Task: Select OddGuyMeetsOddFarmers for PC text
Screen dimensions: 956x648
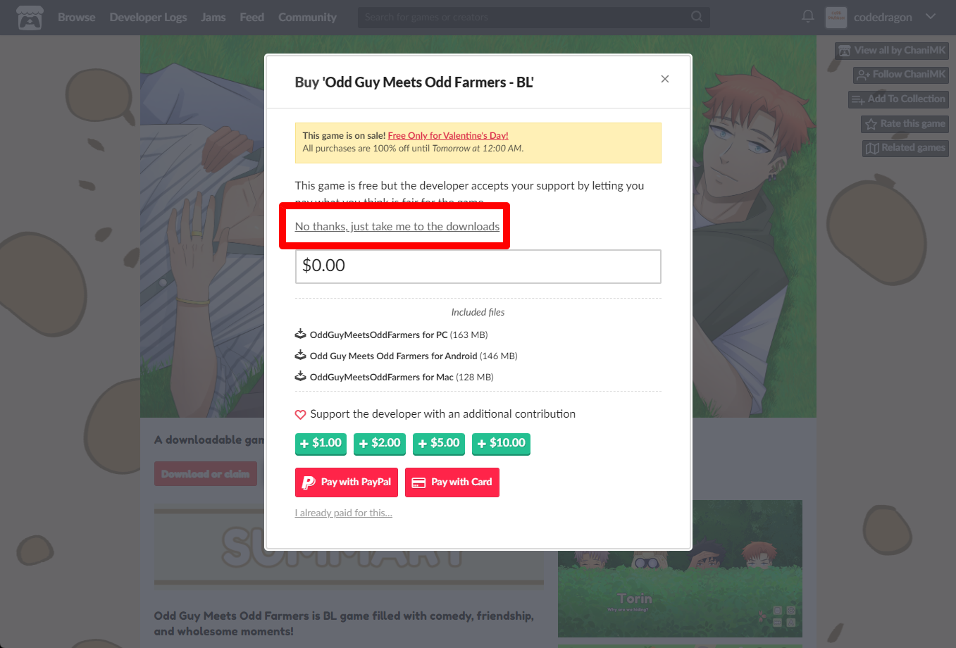Action: coord(379,335)
